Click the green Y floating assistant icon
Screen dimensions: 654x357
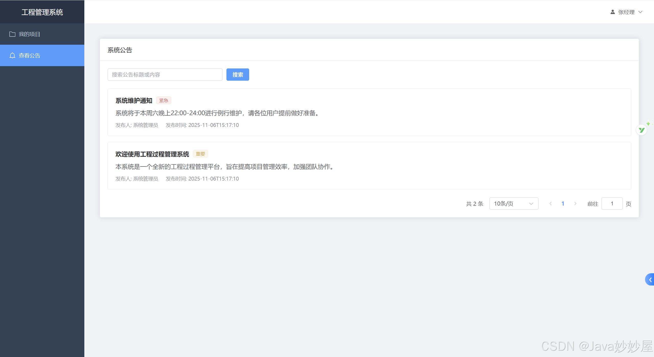coord(641,130)
